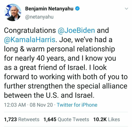
Task: Click the word Congratulations in the tweet
Action: pyautogui.click(x=30, y=30)
